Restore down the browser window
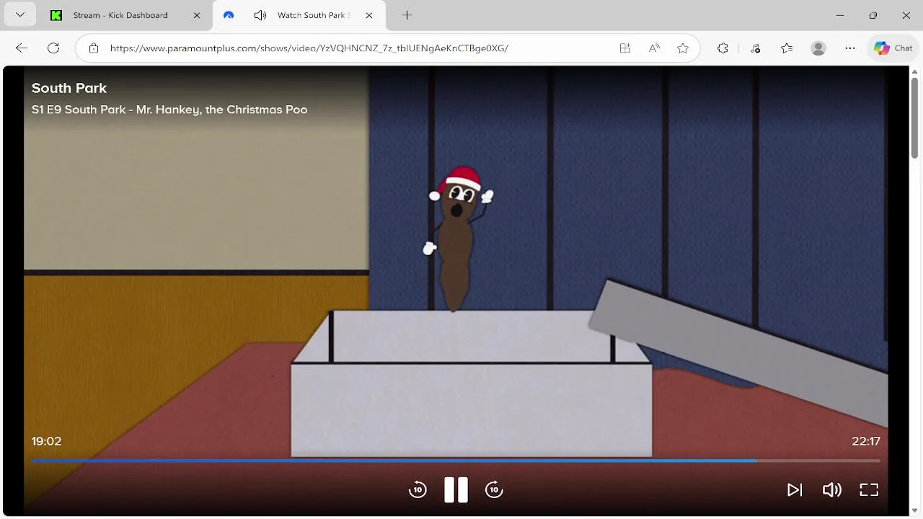The image size is (923, 519). tap(873, 15)
